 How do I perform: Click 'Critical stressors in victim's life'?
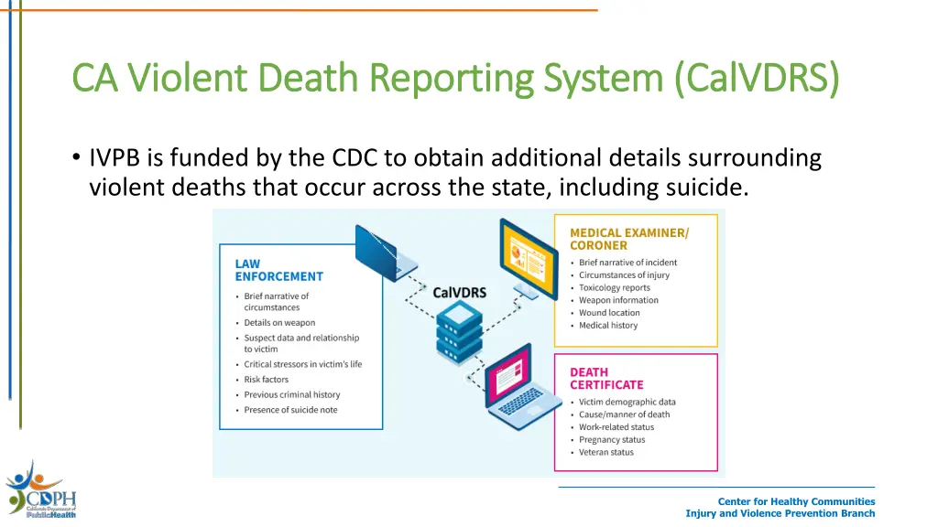(302, 364)
